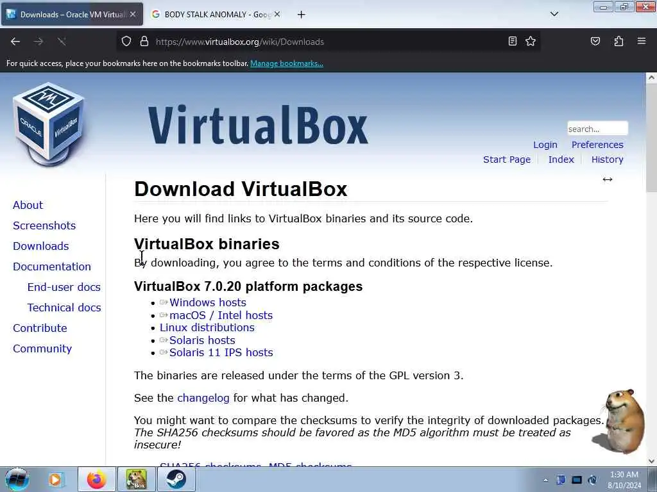The width and height of the screenshot is (657, 492).
Task: Open Community in the sidebar
Action: 42,348
